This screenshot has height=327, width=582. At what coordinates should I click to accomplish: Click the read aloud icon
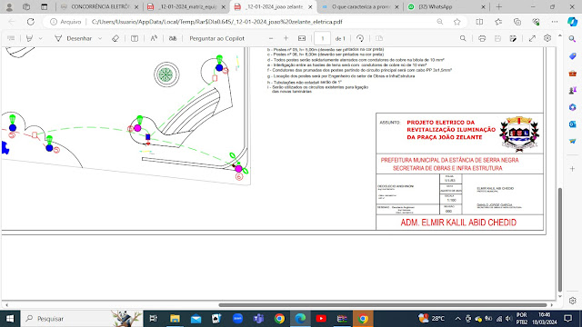point(154,38)
